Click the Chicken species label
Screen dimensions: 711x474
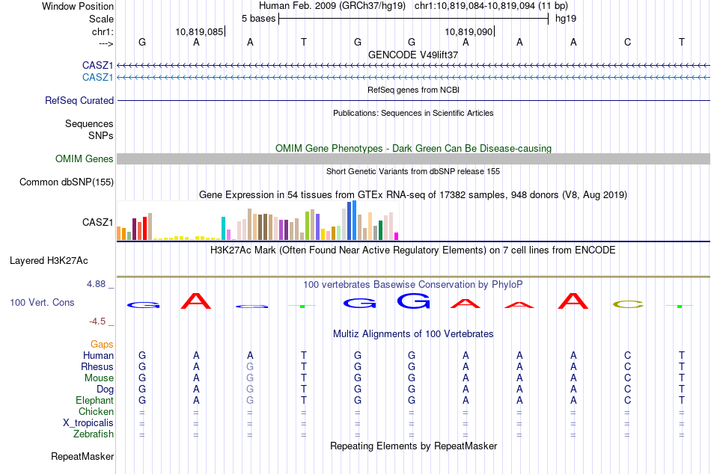click(x=96, y=411)
